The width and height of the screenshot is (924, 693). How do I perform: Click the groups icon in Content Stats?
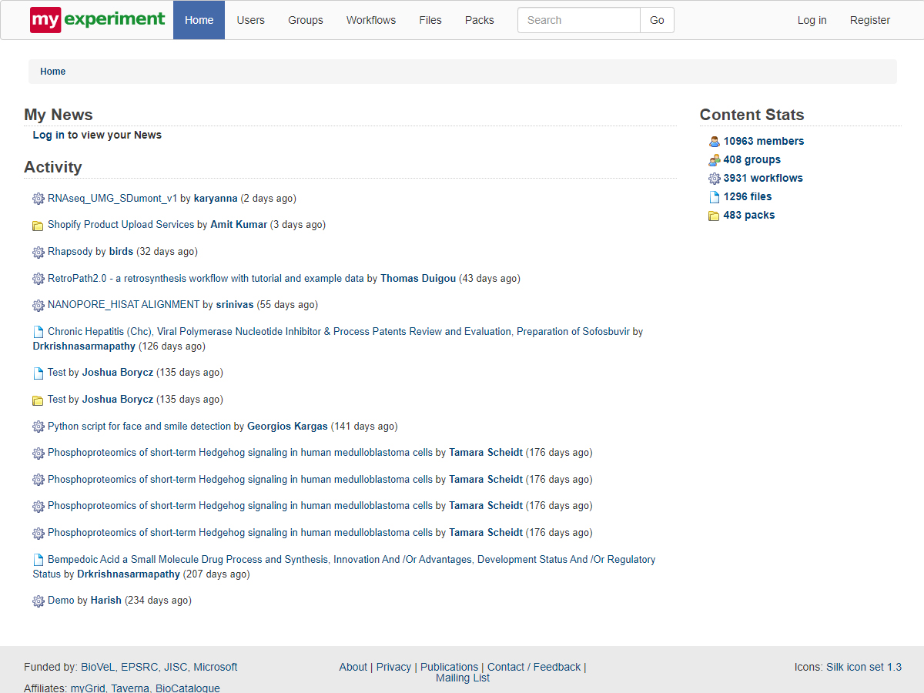click(714, 160)
